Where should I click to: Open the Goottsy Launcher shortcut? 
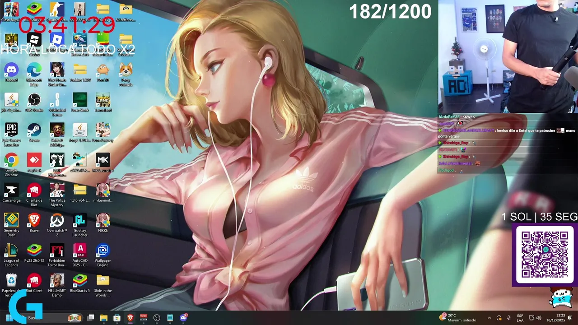point(80,225)
